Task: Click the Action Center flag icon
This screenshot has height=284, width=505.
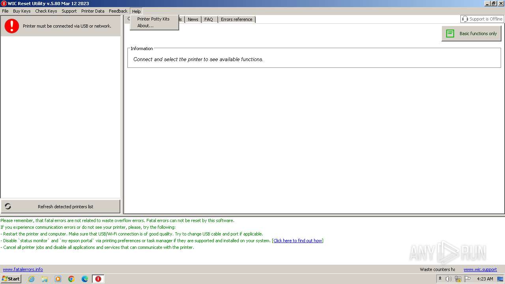Action: [x=468, y=279]
